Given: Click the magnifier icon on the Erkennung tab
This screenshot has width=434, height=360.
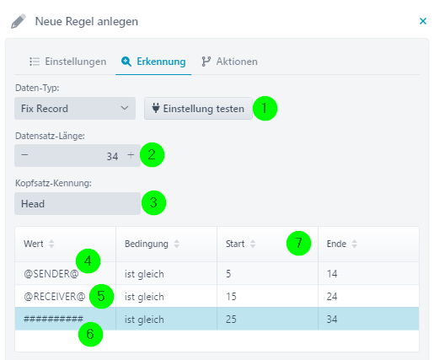Looking at the screenshot, I should point(126,62).
